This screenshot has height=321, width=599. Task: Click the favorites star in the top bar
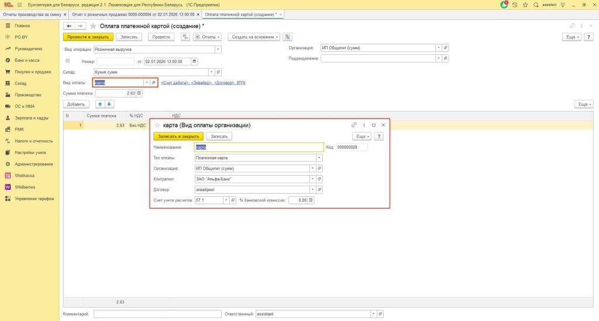click(525, 5)
